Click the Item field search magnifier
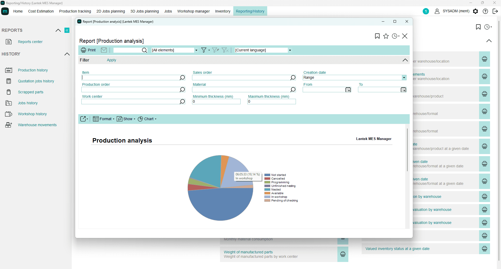The width and height of the screenshot is (501, 269). (182, 78)
